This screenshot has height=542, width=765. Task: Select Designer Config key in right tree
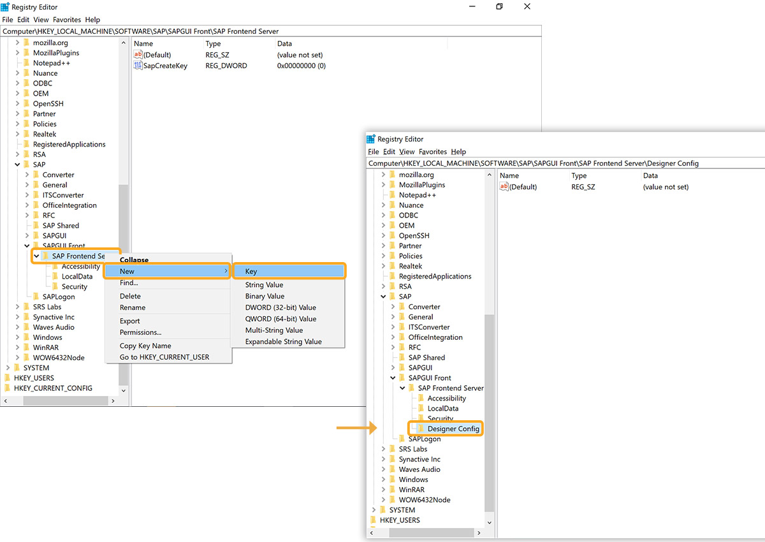tap(453, 428)
